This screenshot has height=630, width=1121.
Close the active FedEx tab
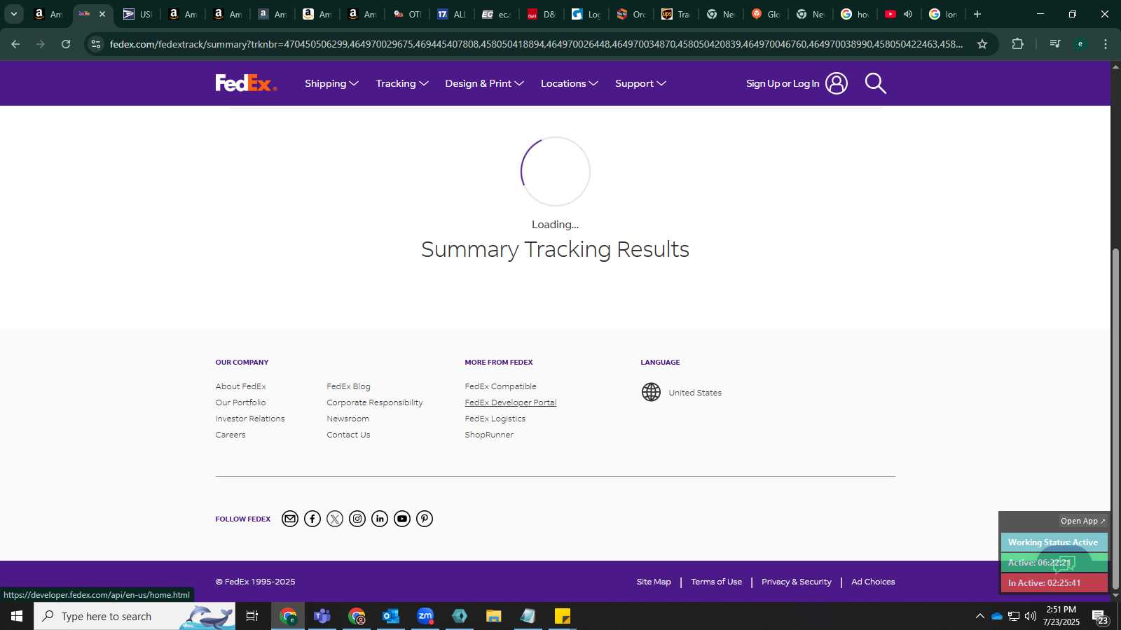(102, 14)
